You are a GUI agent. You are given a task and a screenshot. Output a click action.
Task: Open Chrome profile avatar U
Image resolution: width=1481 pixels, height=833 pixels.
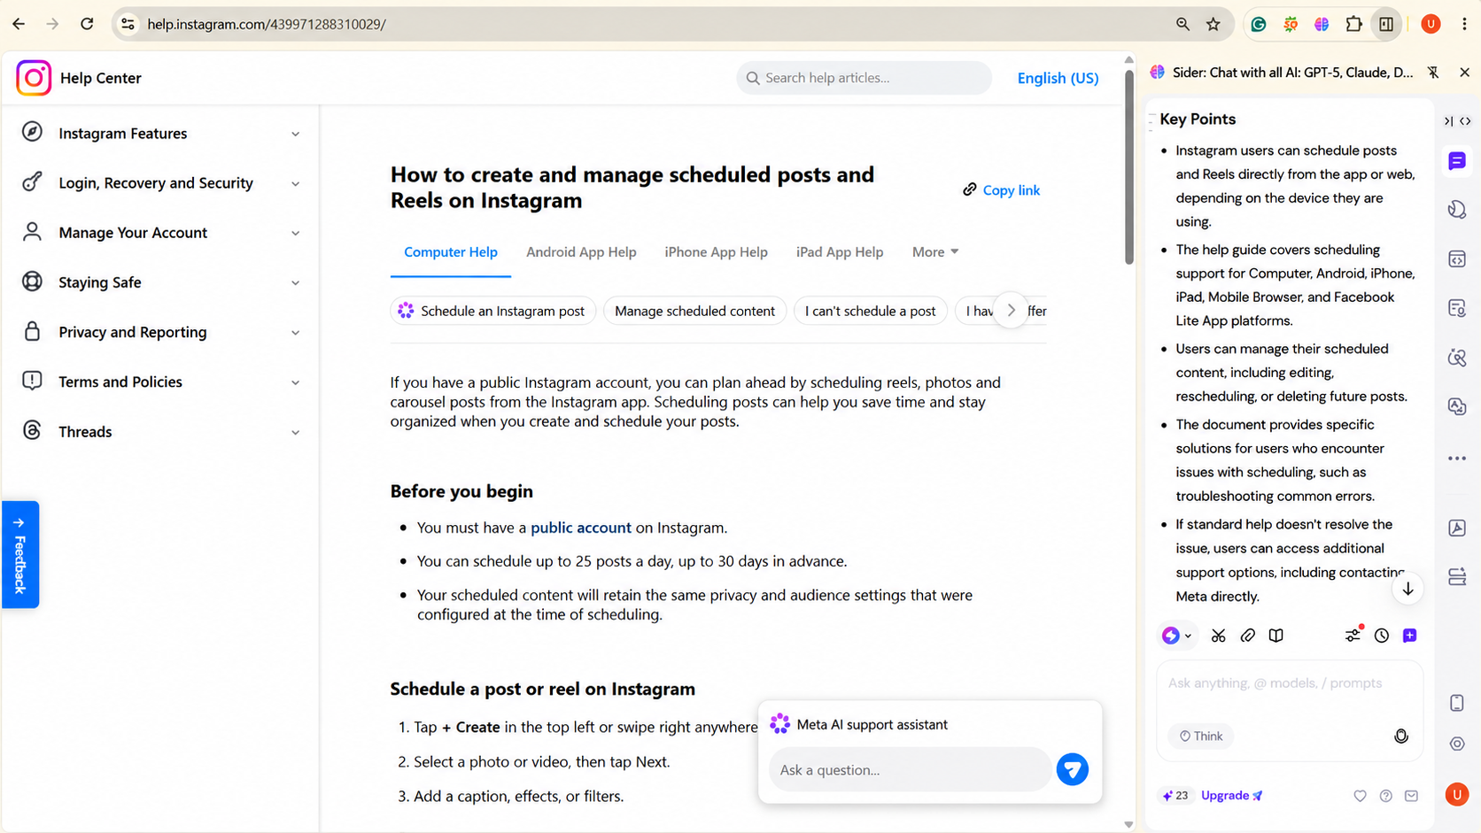click(1431, 24)
